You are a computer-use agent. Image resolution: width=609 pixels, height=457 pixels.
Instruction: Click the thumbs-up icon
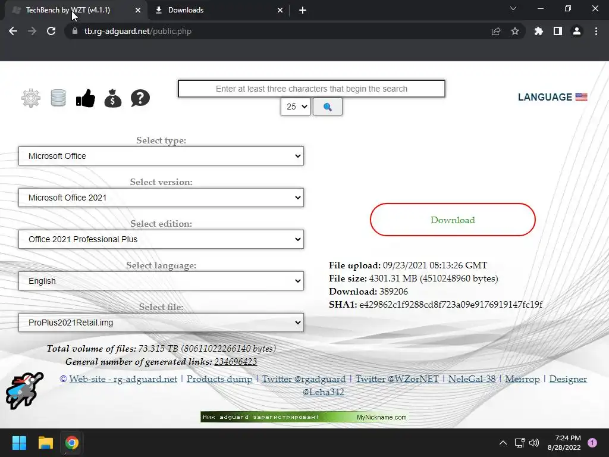tap(86, 98)
